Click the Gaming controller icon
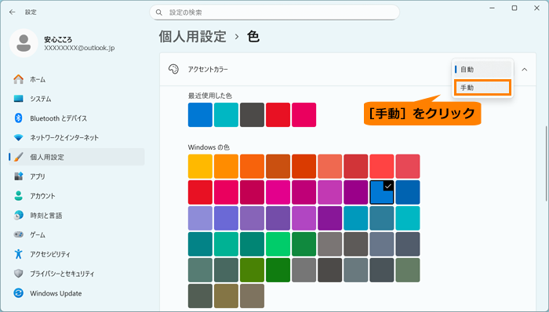The width and height of the screenshot is (549, 312). click(x=19, y=234)
